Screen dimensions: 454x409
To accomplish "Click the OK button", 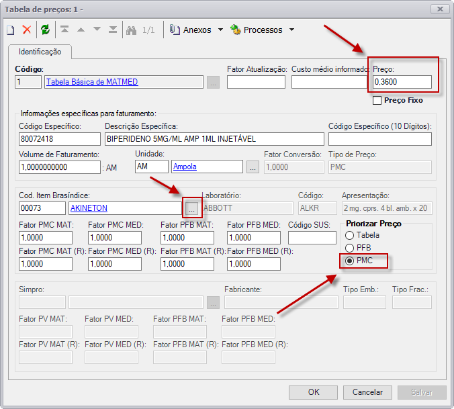I will pos(313,392).
